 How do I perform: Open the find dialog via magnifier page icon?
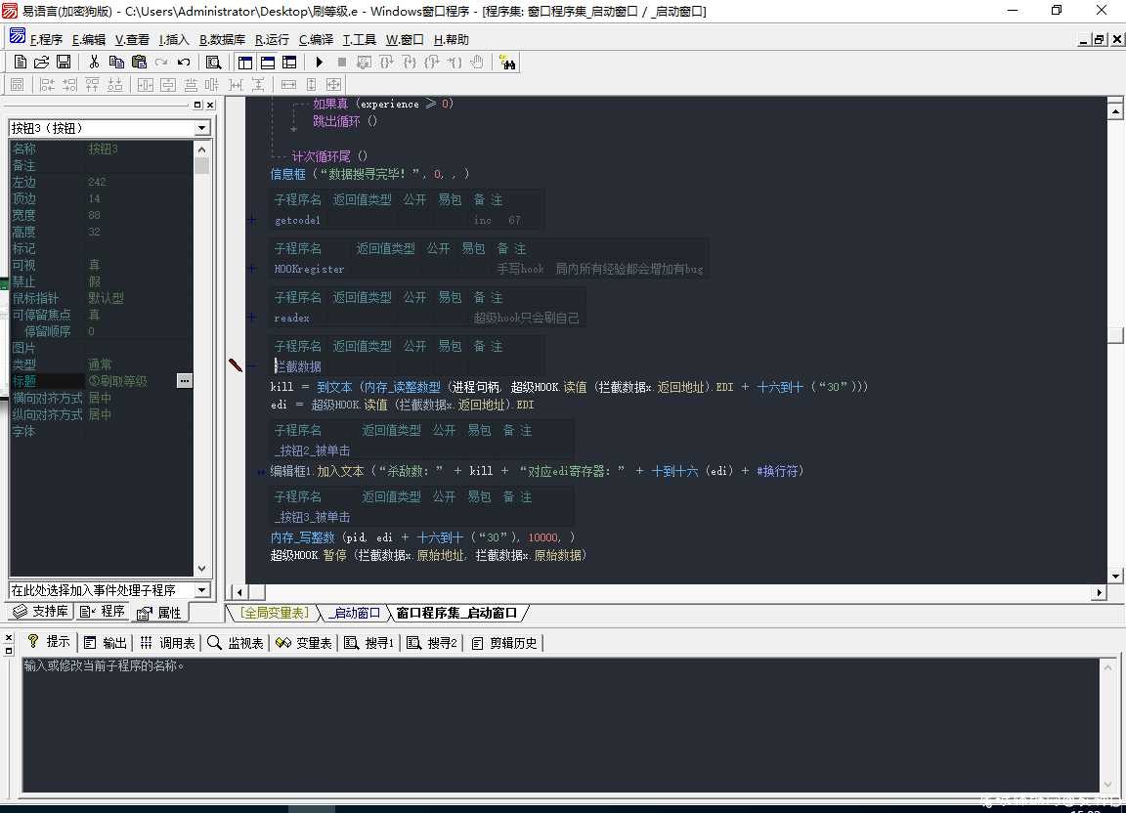[213, 63]
